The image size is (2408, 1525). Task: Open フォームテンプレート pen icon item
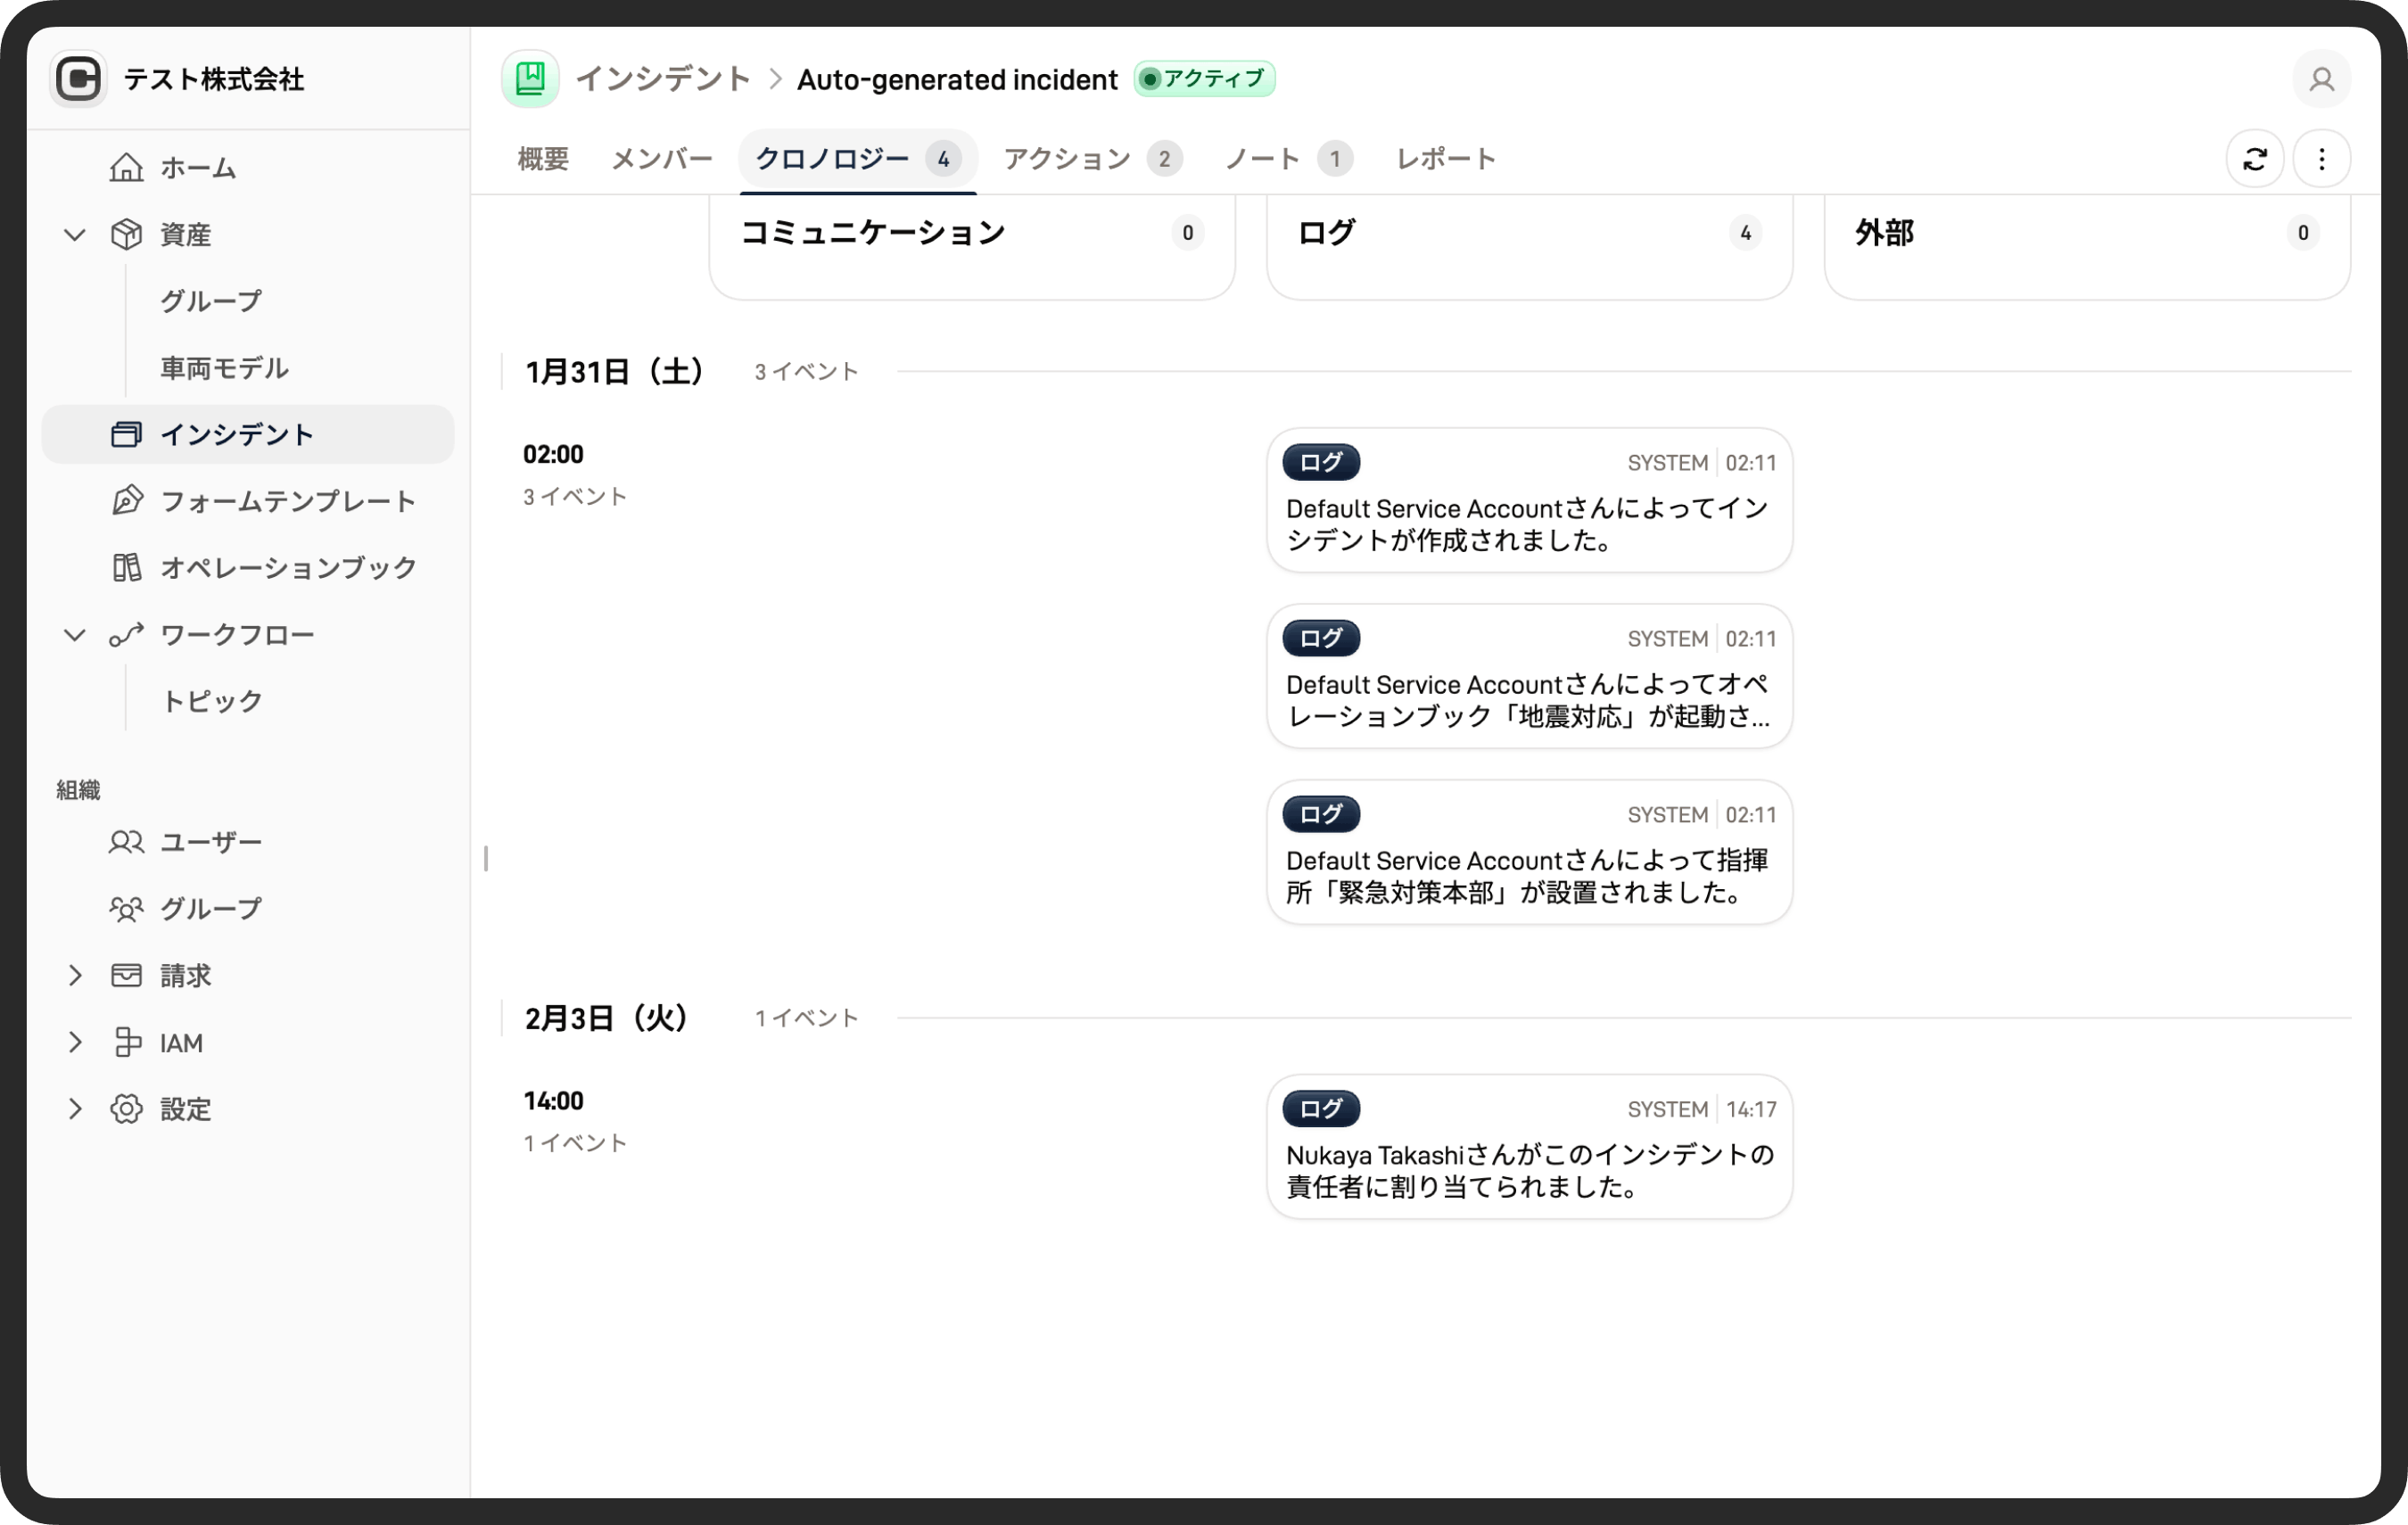[x=126, y=500]
